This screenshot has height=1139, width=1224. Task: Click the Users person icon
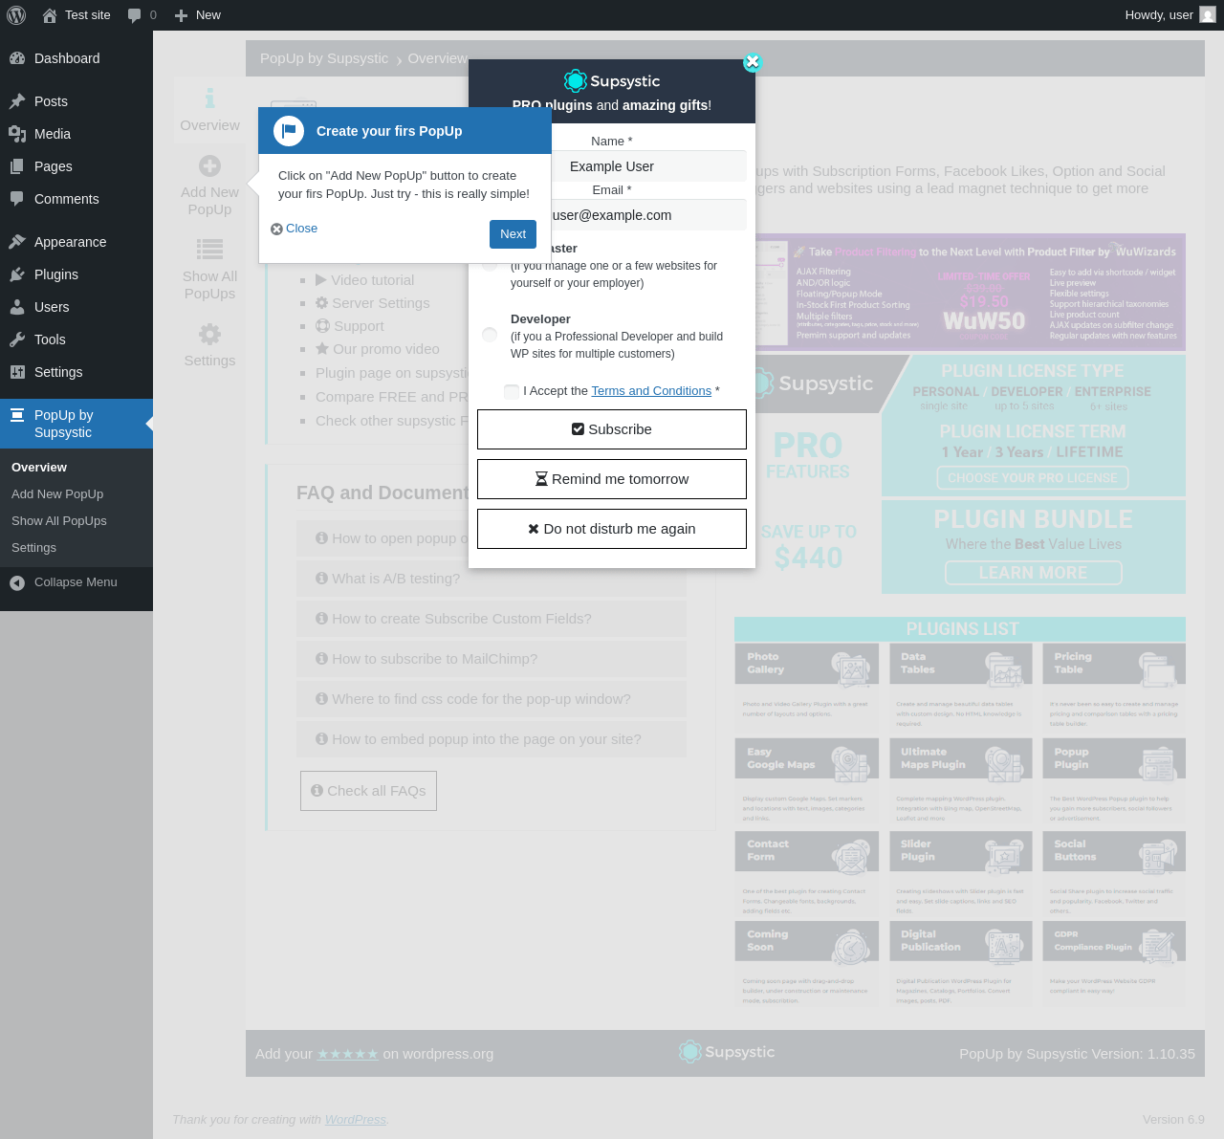click(x=17, y=307)
